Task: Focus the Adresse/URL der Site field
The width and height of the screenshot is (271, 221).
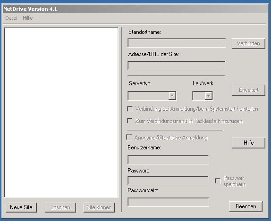Action: [177, 65]
